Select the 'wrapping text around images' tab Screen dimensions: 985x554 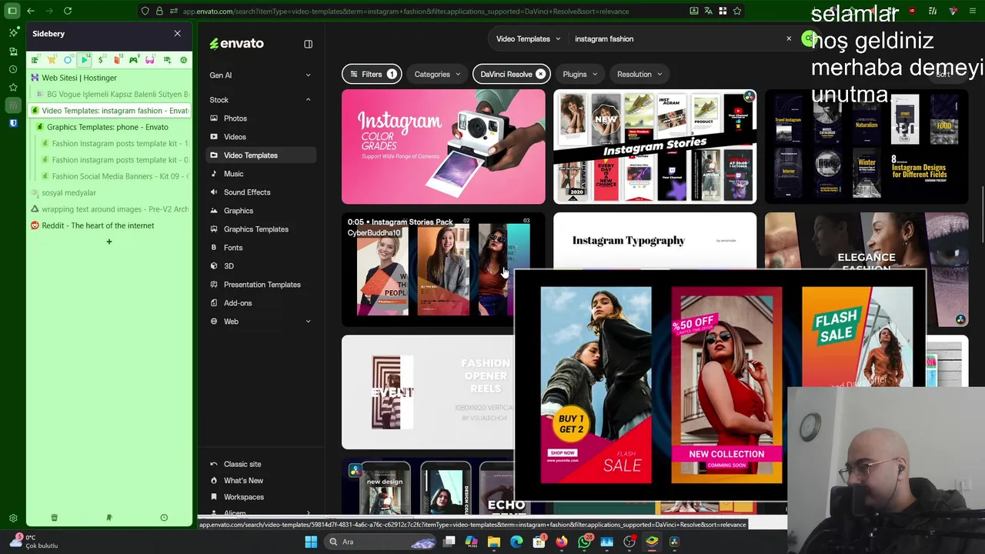click(x=109, y=209)
